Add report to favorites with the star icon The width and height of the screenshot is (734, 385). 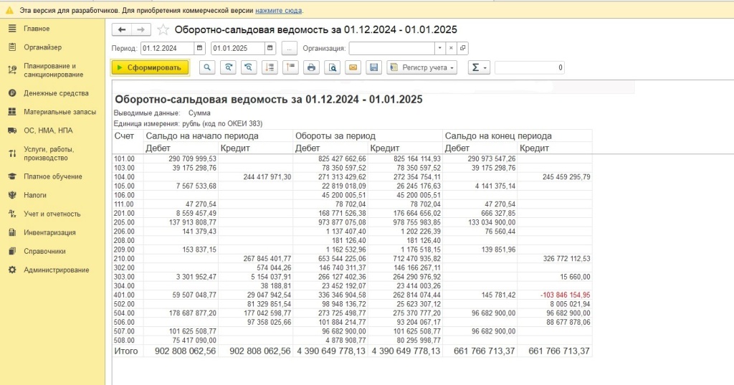163,30
